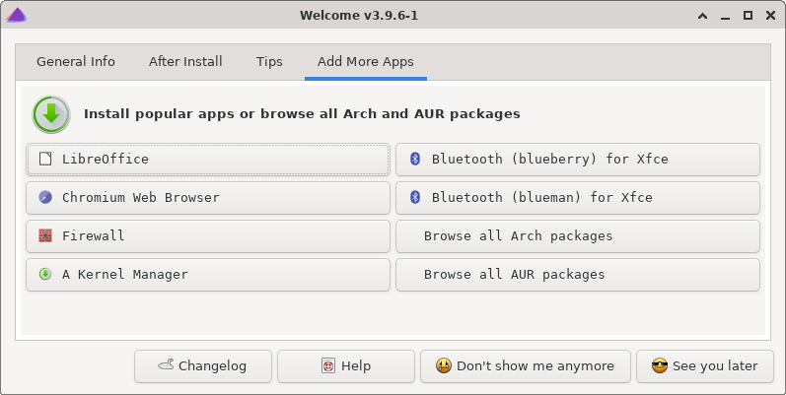Choose Don't show me anymore
Screen dimensions: 786x395
pyautogui.click(x=526, y=366)
